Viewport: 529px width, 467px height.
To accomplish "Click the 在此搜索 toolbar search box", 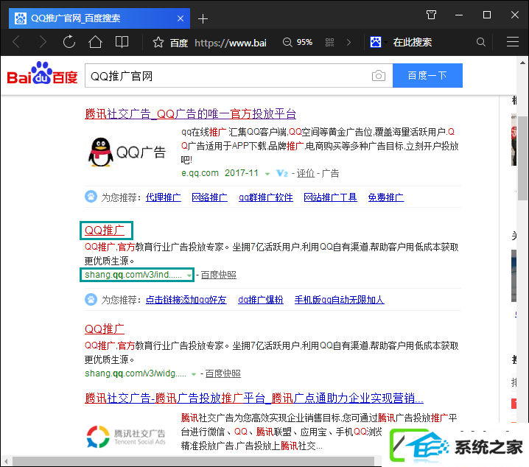I will [x=413, y=42].
